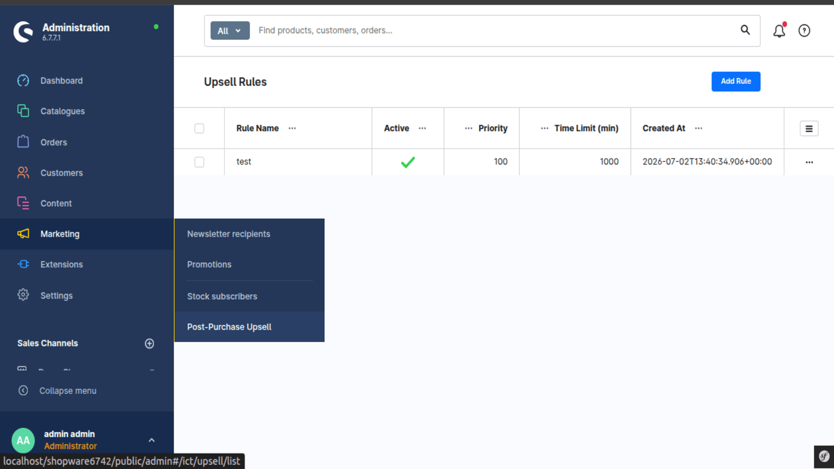834x469 pixels.
Task: Click the Shopware logo icon
Action: click(x=23, y=32)
